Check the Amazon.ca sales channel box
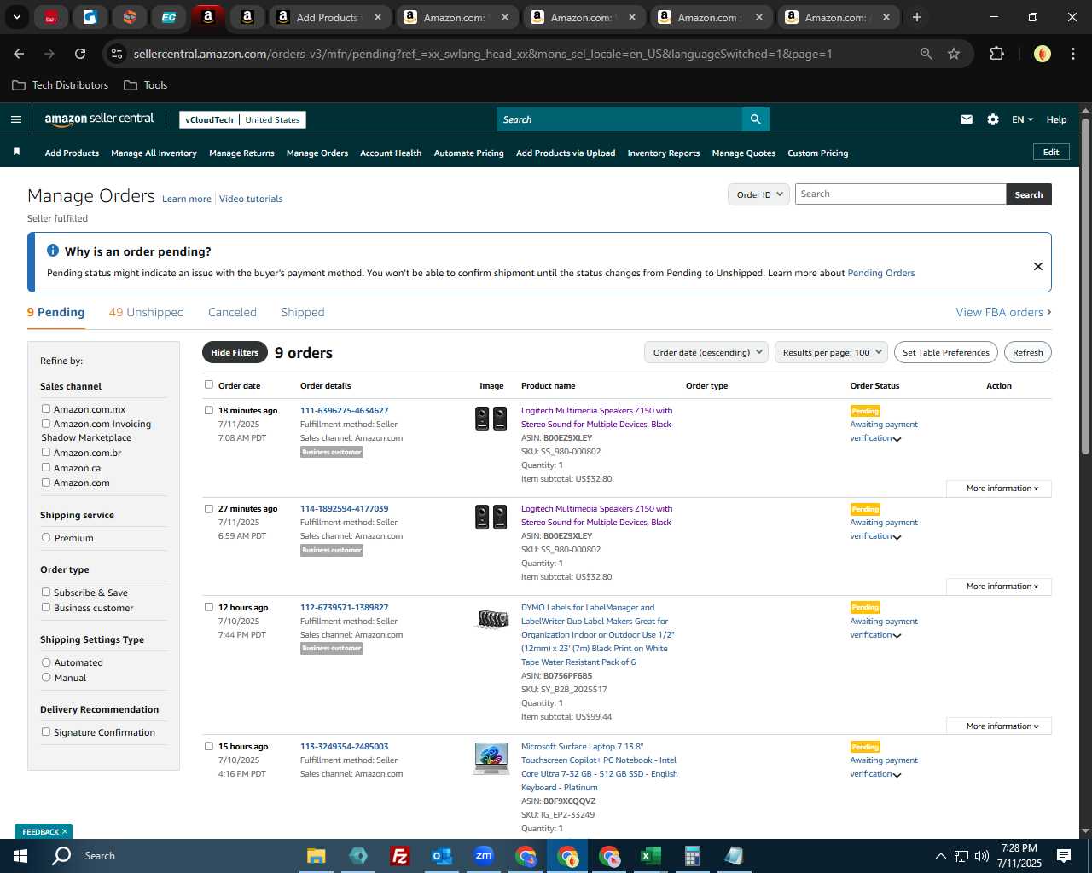The width and height of the screenshot is (1092, 873). click(46, 467)
